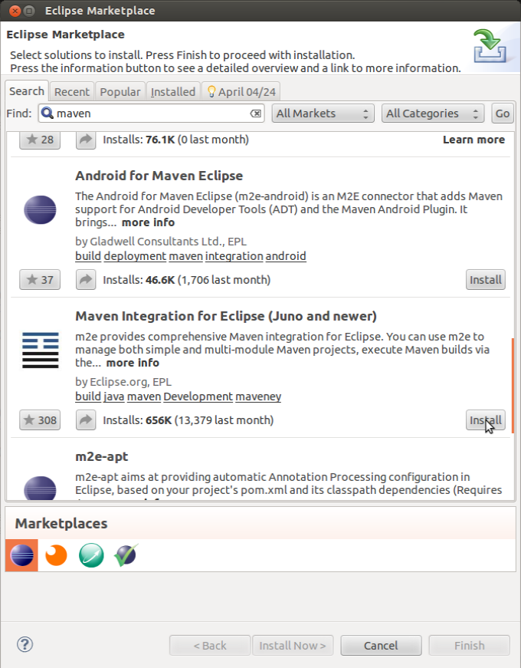Viewport: 521px width, 668px height.
Task: Click the build tag under Android for Maven
Action: [x=88, y=256]
